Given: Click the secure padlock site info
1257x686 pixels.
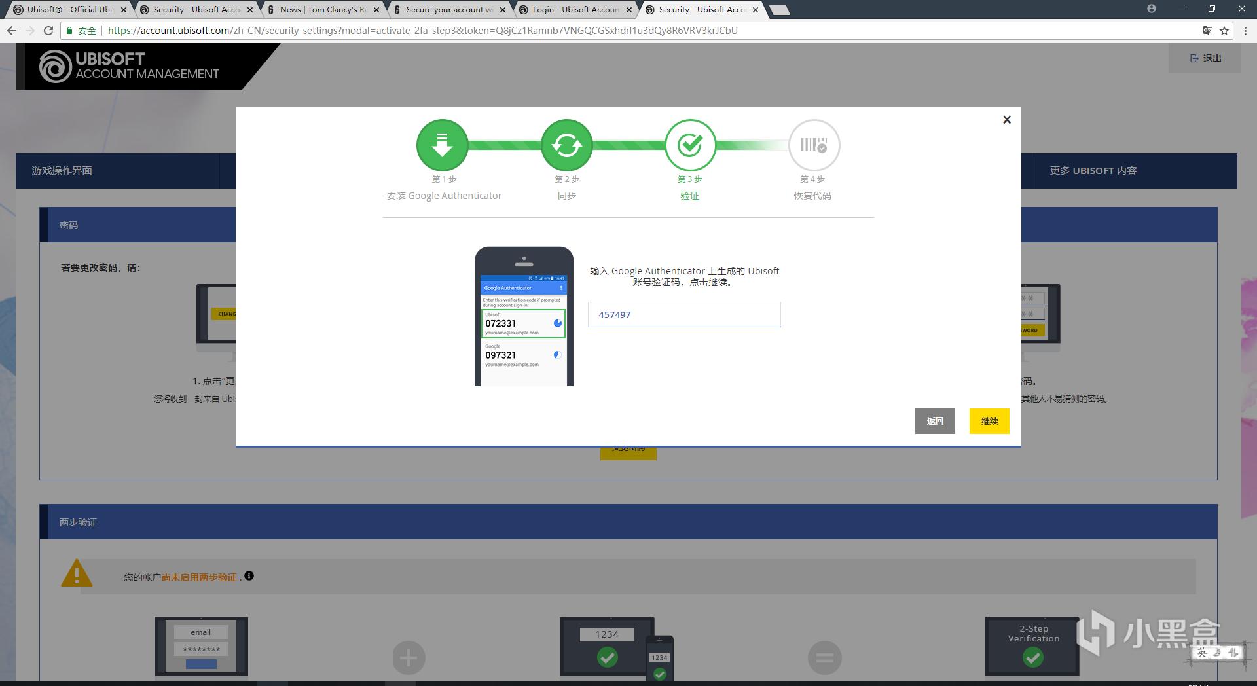Looking at the screenshot, I should 81,31.
